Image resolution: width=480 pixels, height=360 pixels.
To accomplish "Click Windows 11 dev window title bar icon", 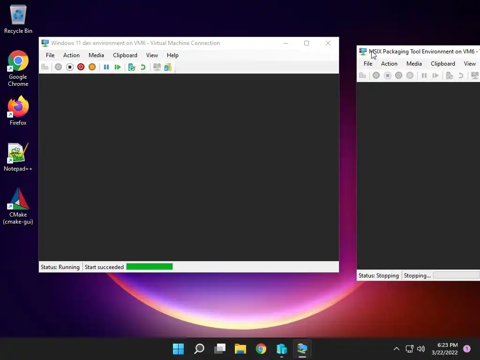I will click(45, 43).
